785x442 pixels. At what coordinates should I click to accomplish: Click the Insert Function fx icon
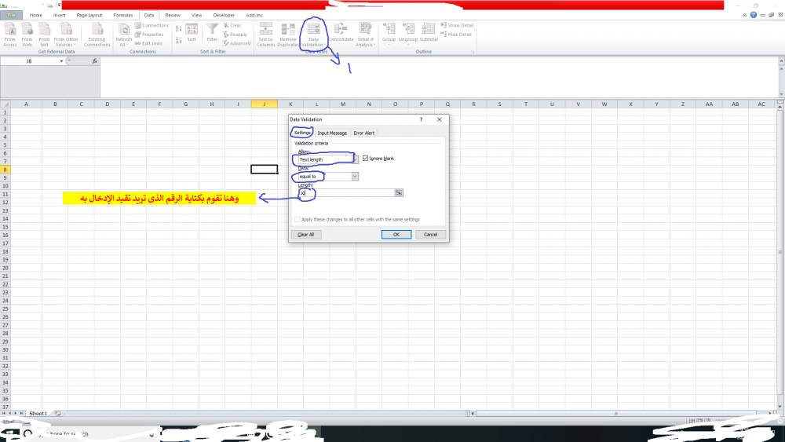click(95, 61)
